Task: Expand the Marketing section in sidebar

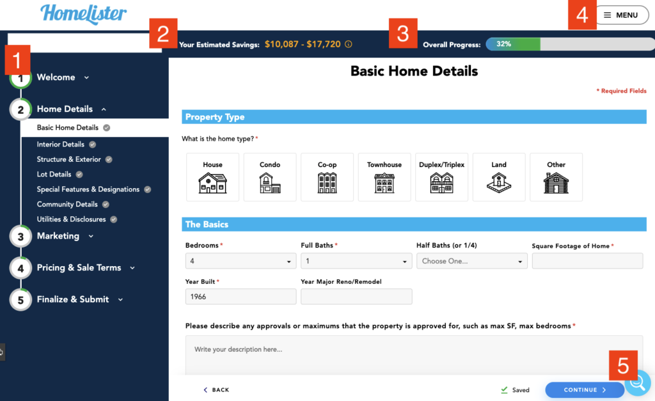Action: pyautogui.click(x=65, y=236)
